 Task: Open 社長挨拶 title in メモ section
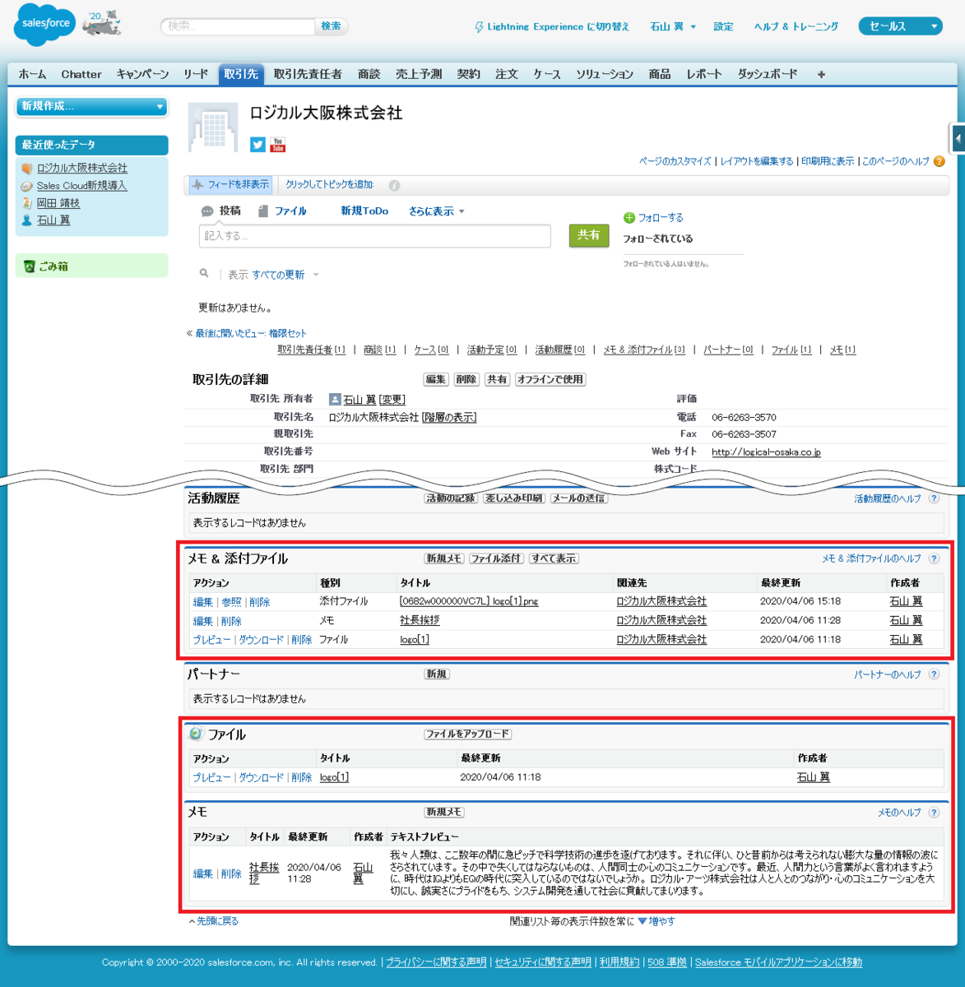pyautogui.click(x=264, y=873)
